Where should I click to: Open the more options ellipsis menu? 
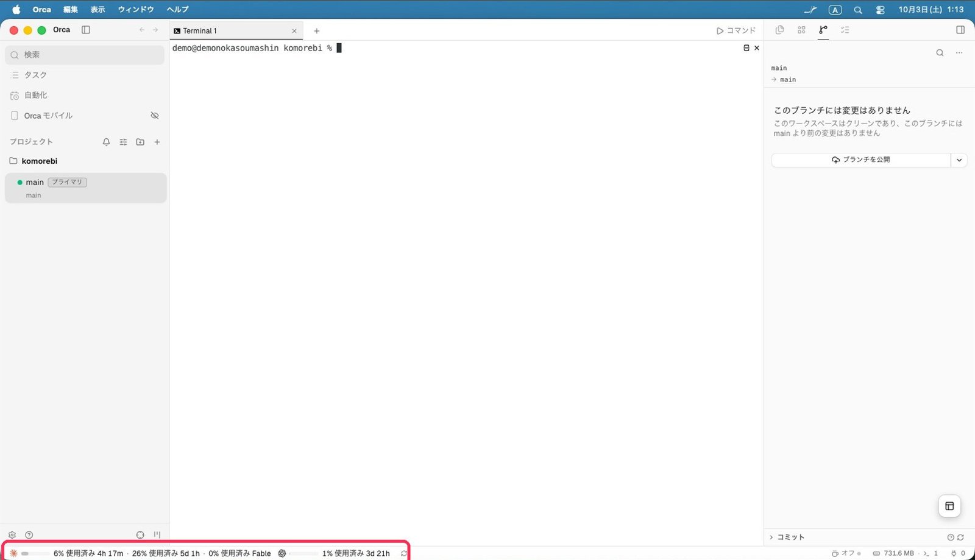click(x=959, y=53)
